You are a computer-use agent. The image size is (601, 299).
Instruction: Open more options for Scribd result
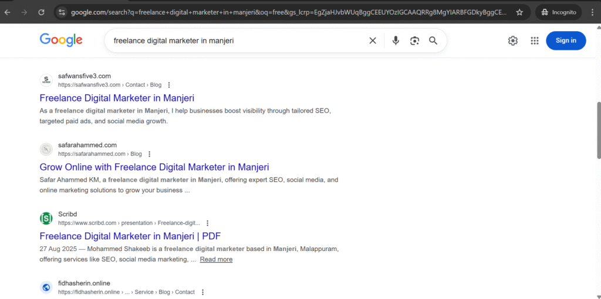click(207, 223)
